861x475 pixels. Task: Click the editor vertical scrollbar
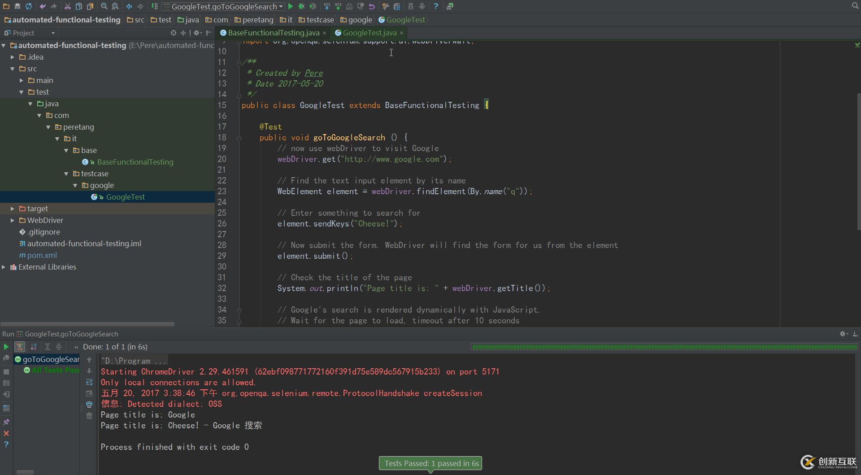click(858, 161)
